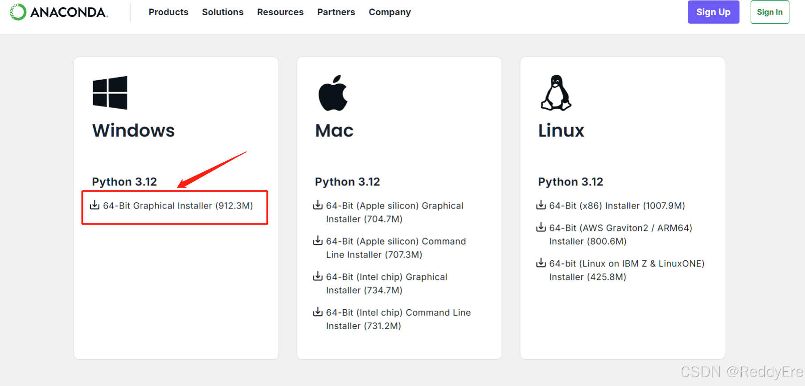The height and width of the screenshot is (386, 805).
Task: Open the Partners menu
Action: click(x=336, y=12)
